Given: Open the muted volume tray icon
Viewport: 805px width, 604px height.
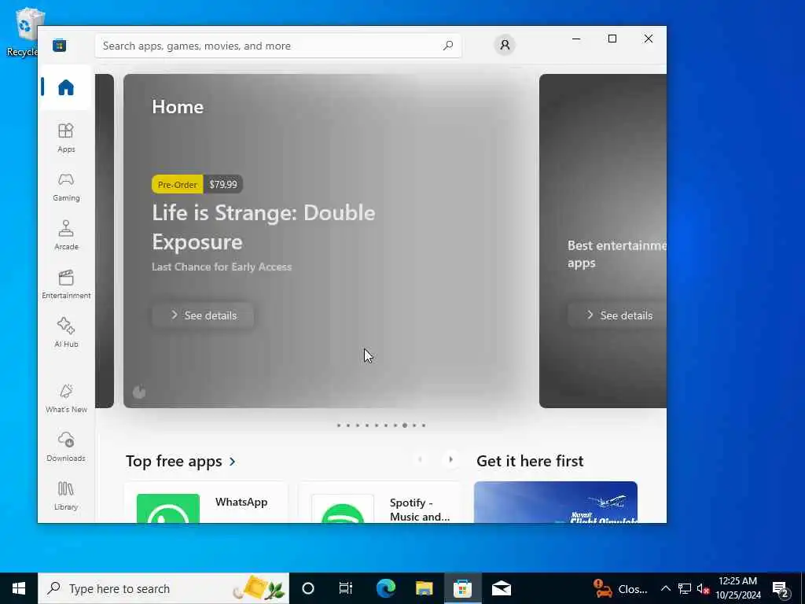Looking at the screenshot, I should tap(703, 588).
